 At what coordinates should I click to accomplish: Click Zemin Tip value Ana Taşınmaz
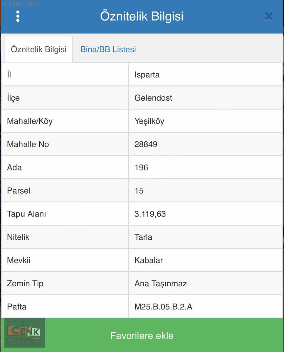[x=161, y=284]
